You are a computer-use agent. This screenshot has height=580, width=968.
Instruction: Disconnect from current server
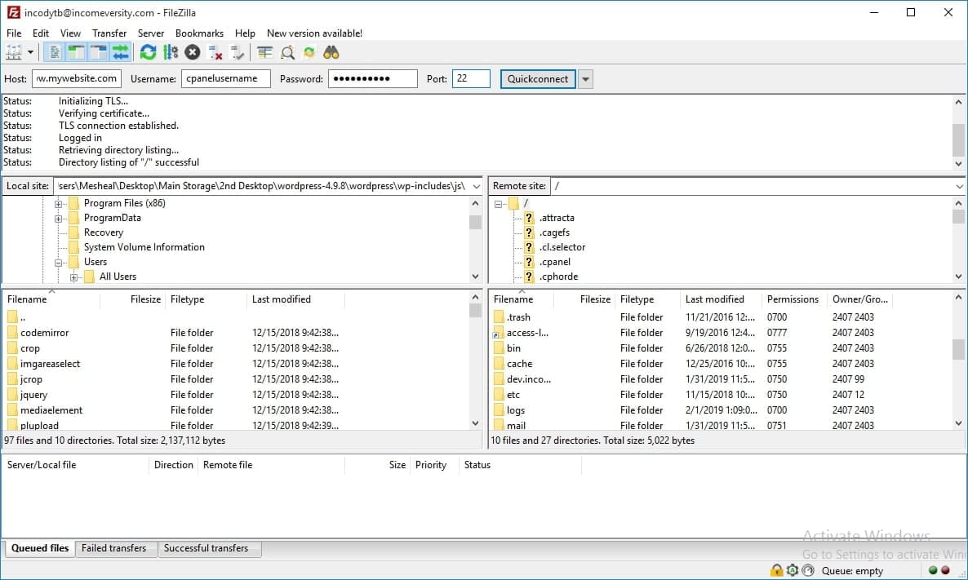coord(215,52)
